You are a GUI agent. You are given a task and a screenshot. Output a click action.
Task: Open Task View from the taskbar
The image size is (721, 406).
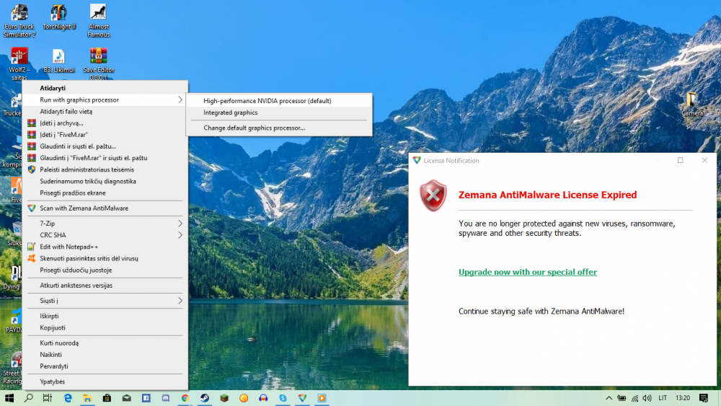point(48,398)
